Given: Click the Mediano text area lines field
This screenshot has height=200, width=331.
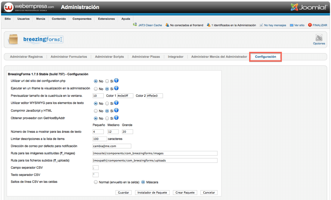Looking at the screenshot, I should [x=113, y=132].
